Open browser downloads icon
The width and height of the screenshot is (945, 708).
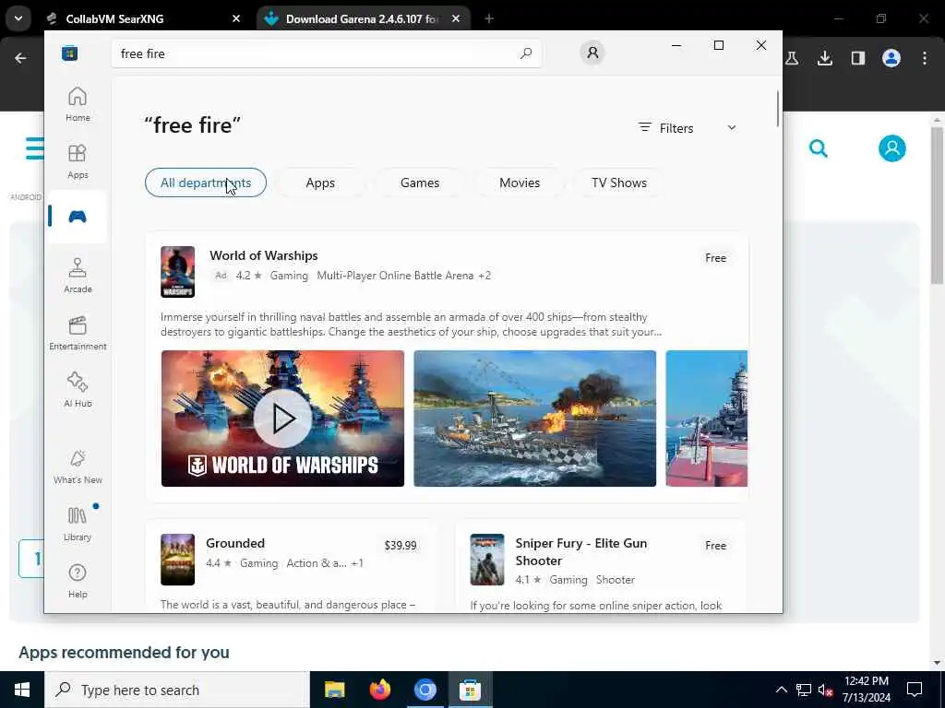point(825,58)
